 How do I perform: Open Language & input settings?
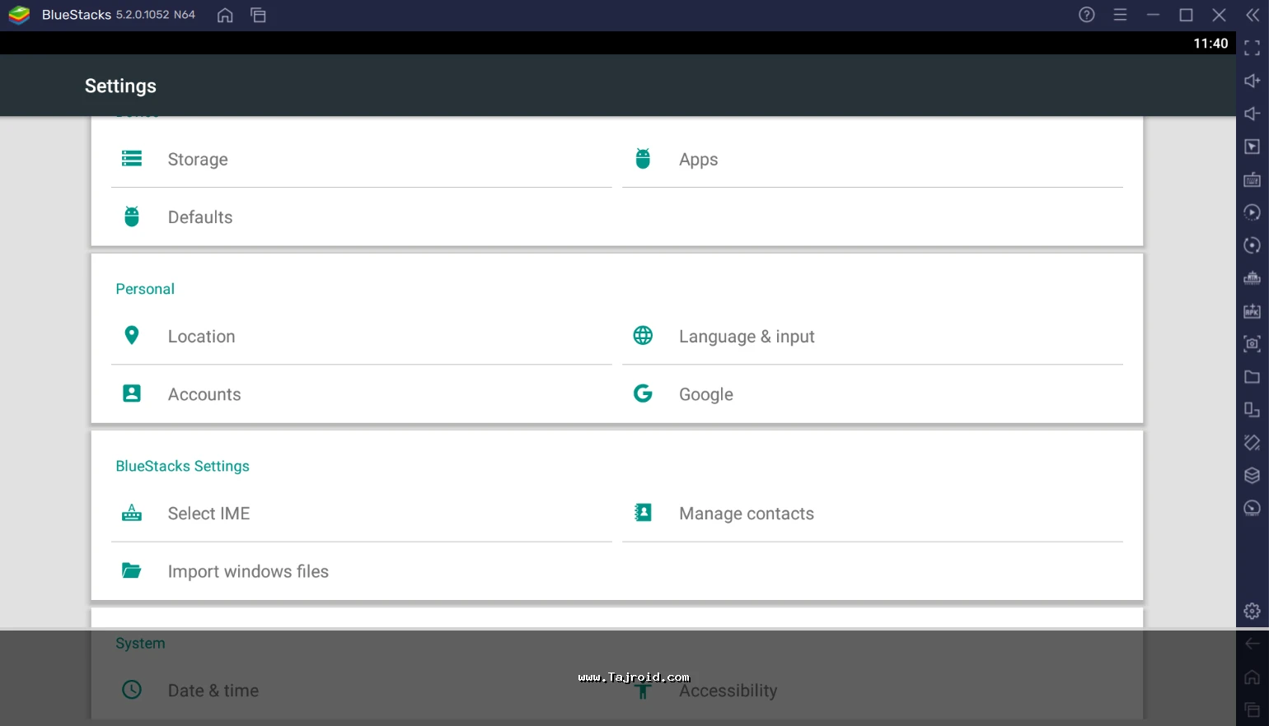tap(746, 337)
